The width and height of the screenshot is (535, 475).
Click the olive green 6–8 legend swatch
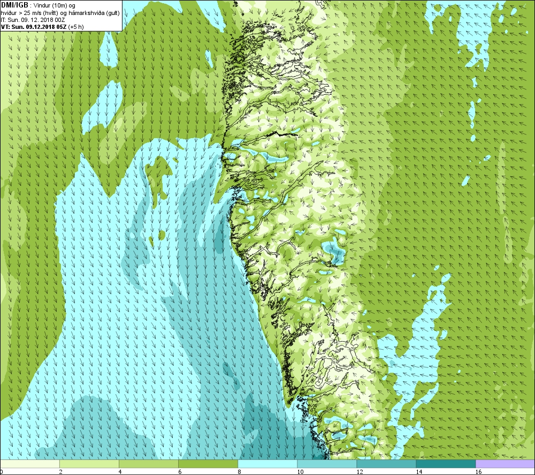click(208, 464)
